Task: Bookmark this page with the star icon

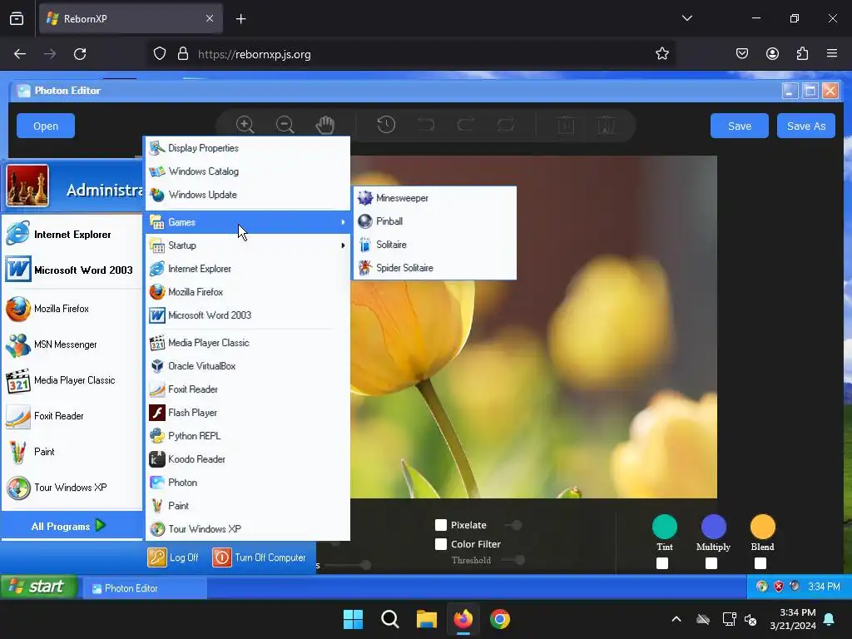Action: click(661, 54)
